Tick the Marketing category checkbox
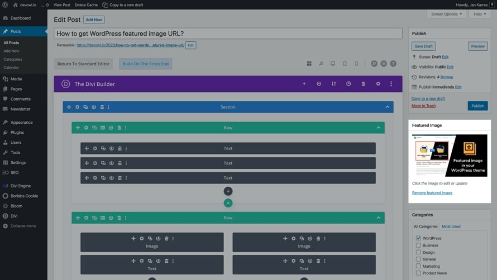 pyautogui.click(x=418, y=266)
